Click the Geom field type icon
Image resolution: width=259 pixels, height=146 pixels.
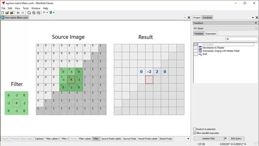(195, 28)
